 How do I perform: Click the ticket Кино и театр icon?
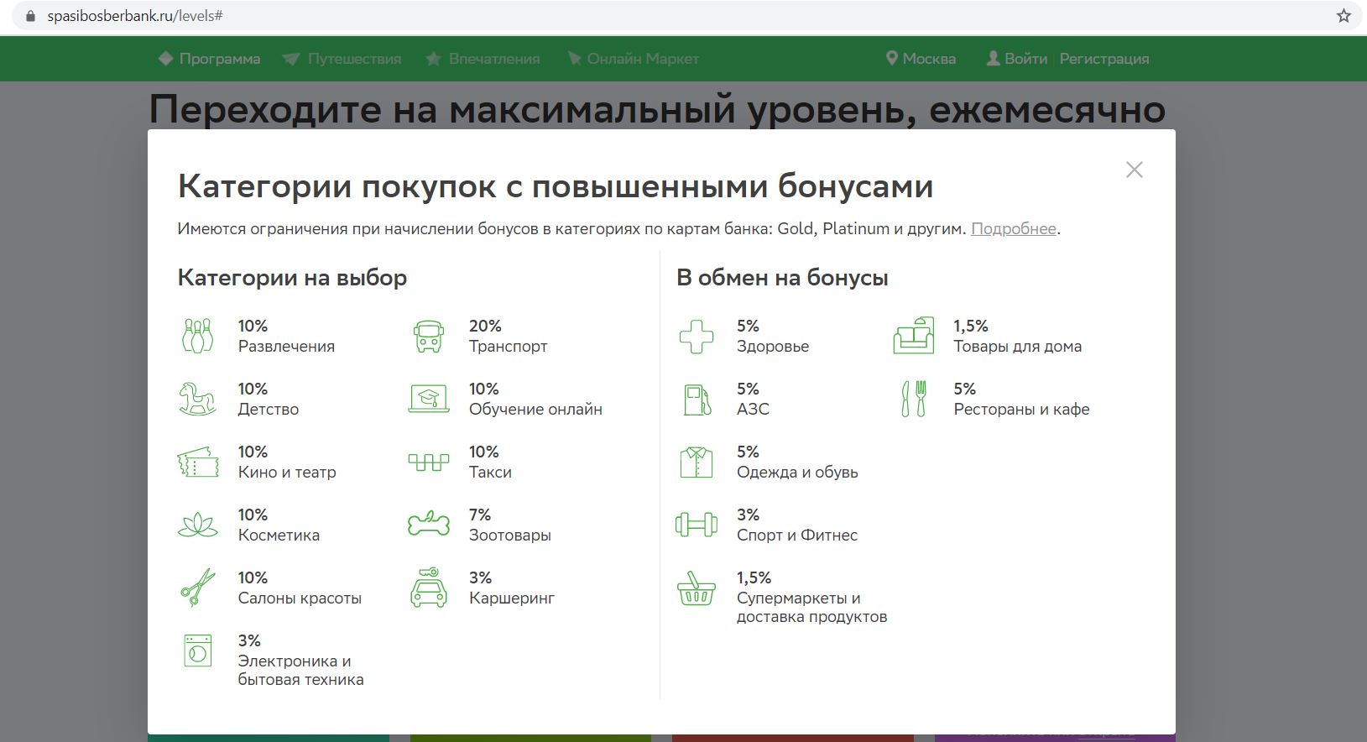pyautogui.click(x=197, y=462)
